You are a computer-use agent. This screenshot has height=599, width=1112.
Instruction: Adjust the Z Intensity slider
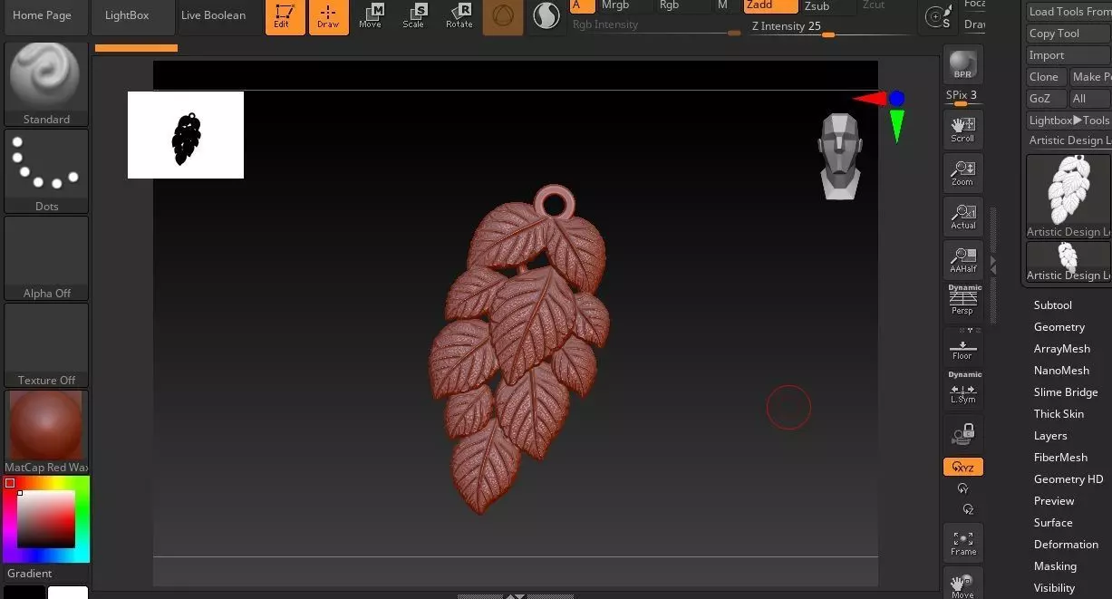[x=827, y=29]
